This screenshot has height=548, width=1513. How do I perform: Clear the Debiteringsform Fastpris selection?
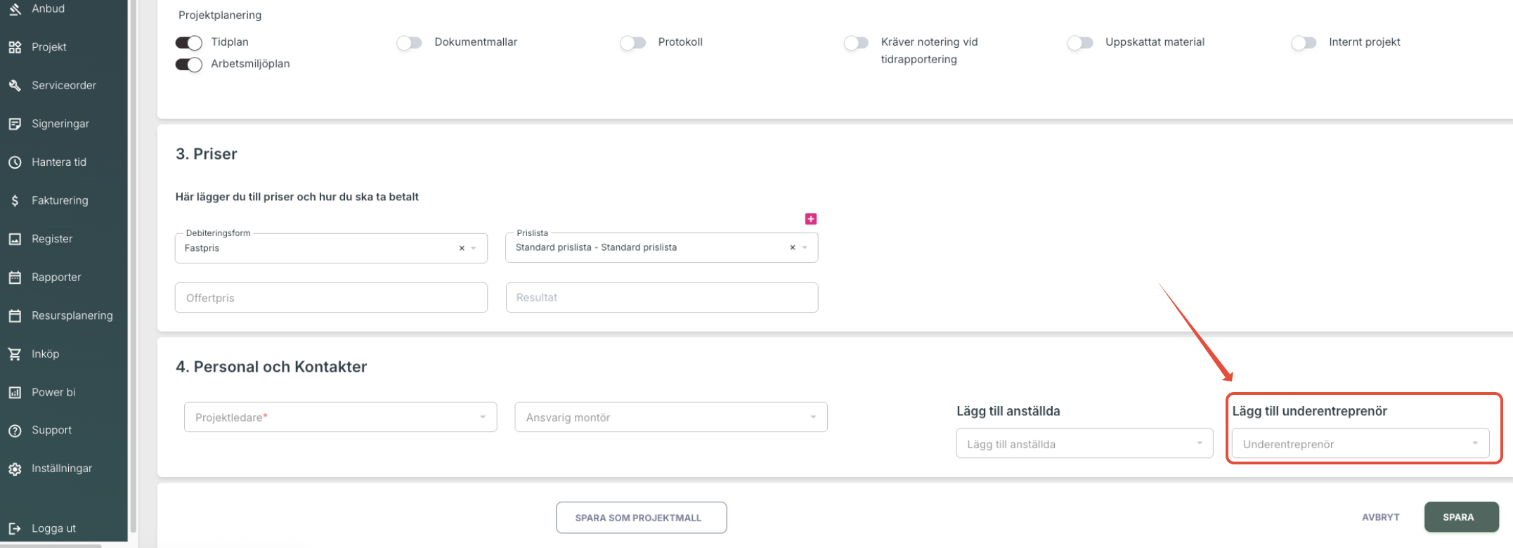(462, 248)
